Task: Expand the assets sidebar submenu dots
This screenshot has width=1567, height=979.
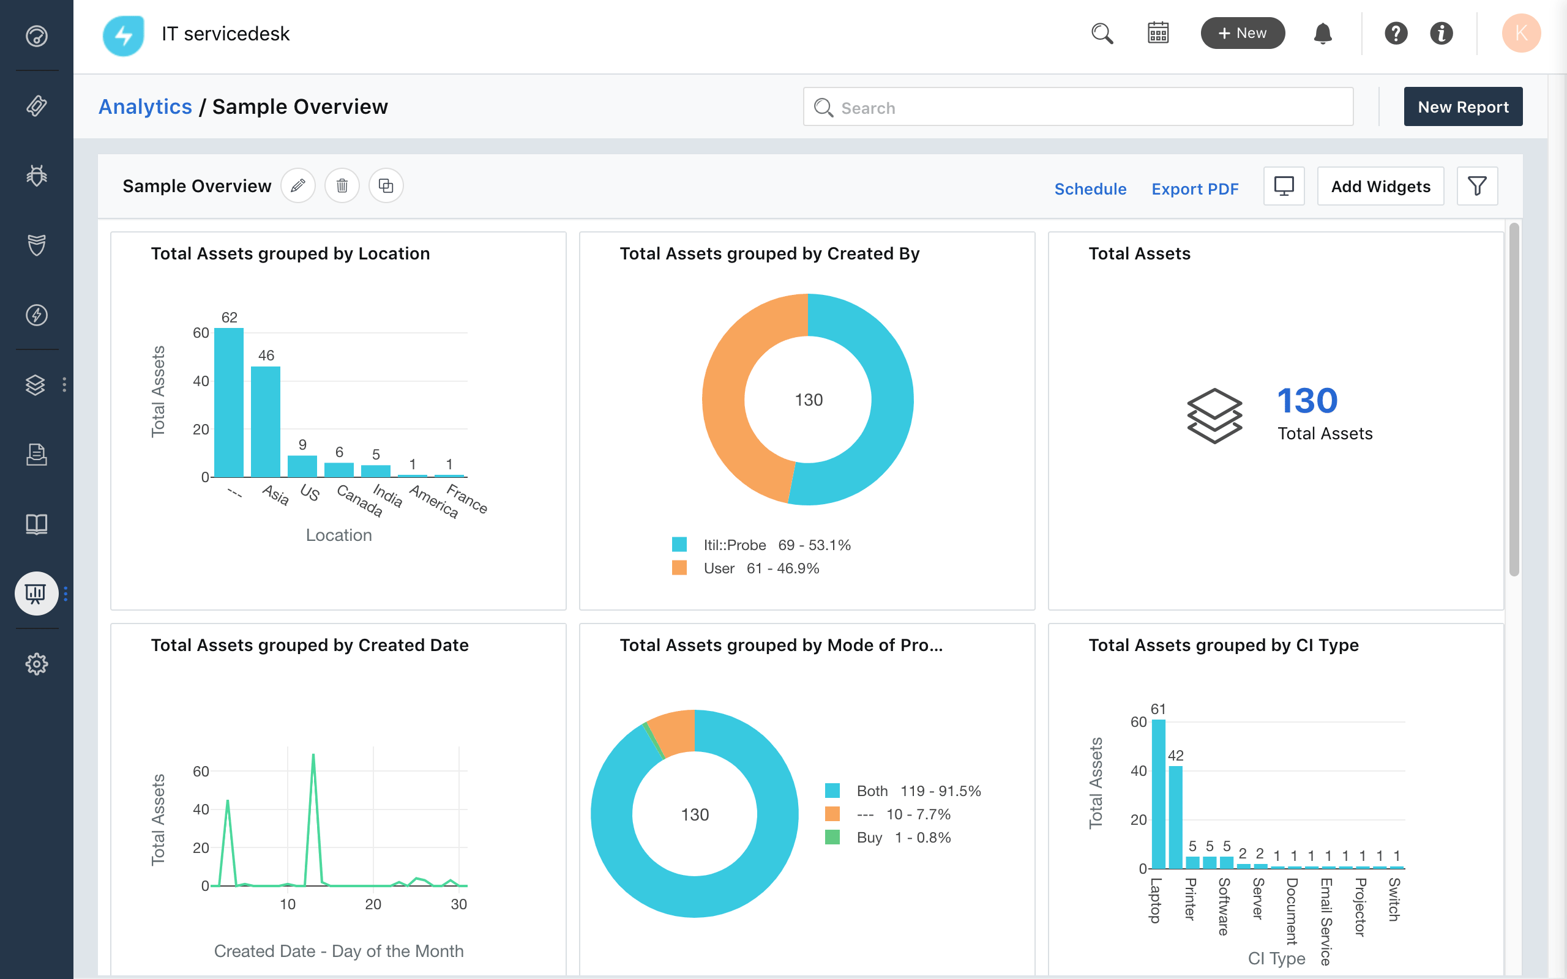Action: (64, 385)
